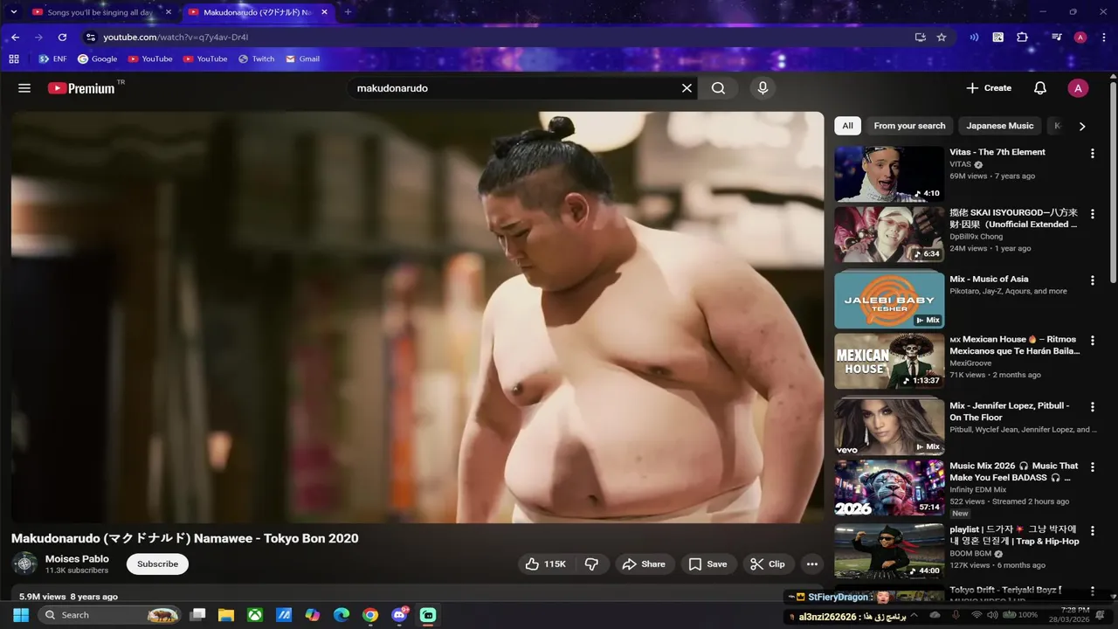Open options for Jennifer Lopez mix
Image resolution: width=1118 pixels, height=629 pixels.
point(1092,407)
